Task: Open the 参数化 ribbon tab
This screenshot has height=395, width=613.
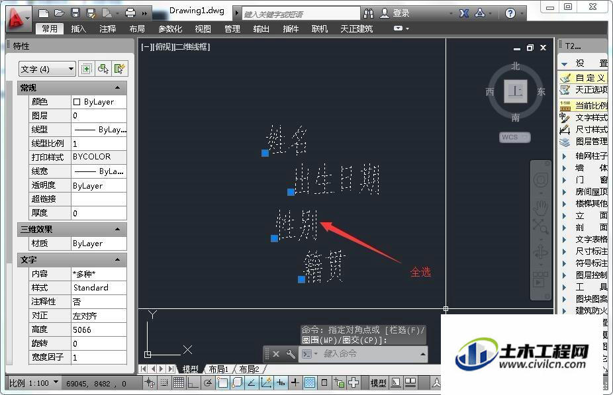Action: [170, 29]
